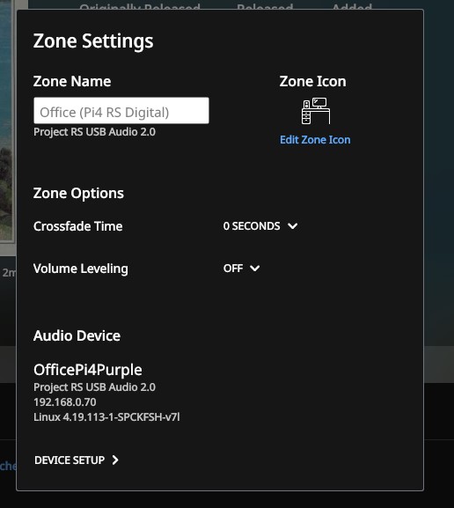Click the Audio Device section heading
Screen dimensions: 454x508
click(77, 335)
